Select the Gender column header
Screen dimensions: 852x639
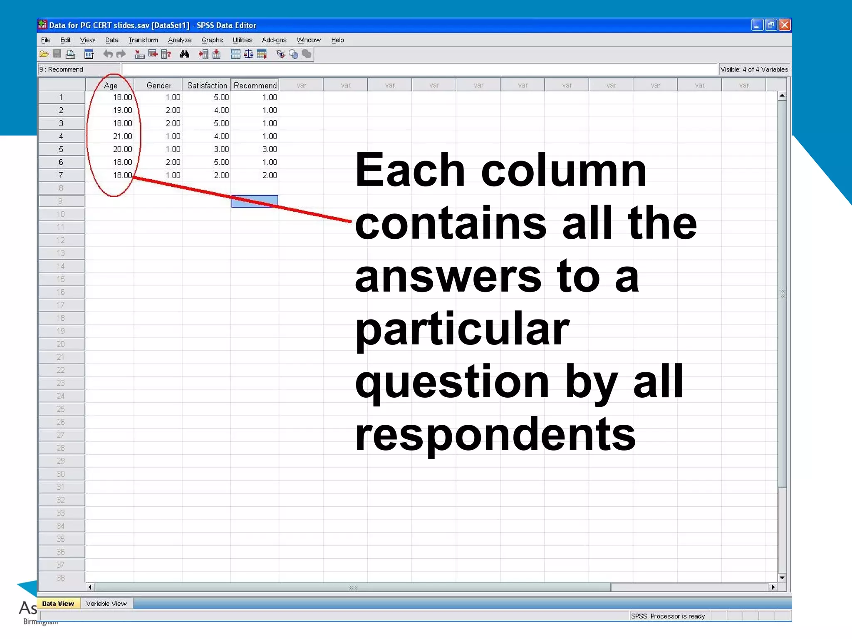click(159, 85)
